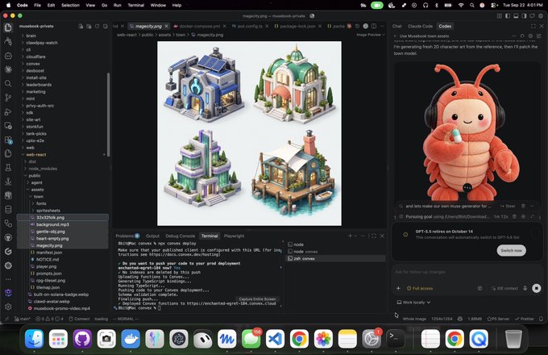Open the Playwright panel tab
548x355 pixels.
pyautogui.click(x=234, y=236)
